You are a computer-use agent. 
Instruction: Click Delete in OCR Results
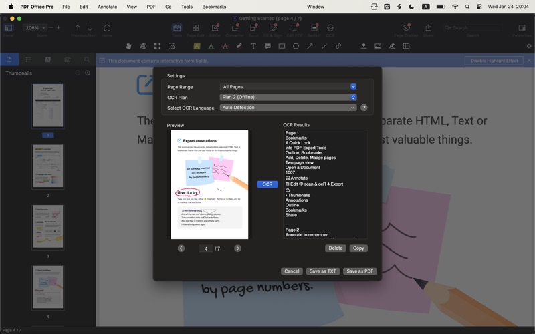click(336, 248)
